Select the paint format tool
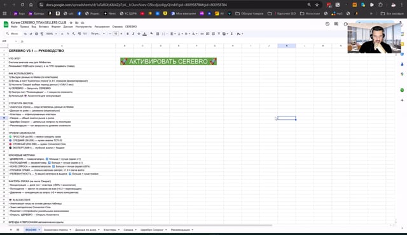This screenshot has width=407, height=235. pyautogui.click(x=42, y=34)
